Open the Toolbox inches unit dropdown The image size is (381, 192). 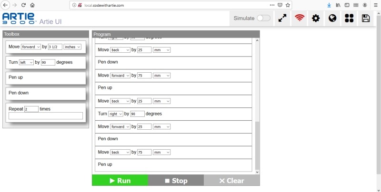(x=72, y=47)
